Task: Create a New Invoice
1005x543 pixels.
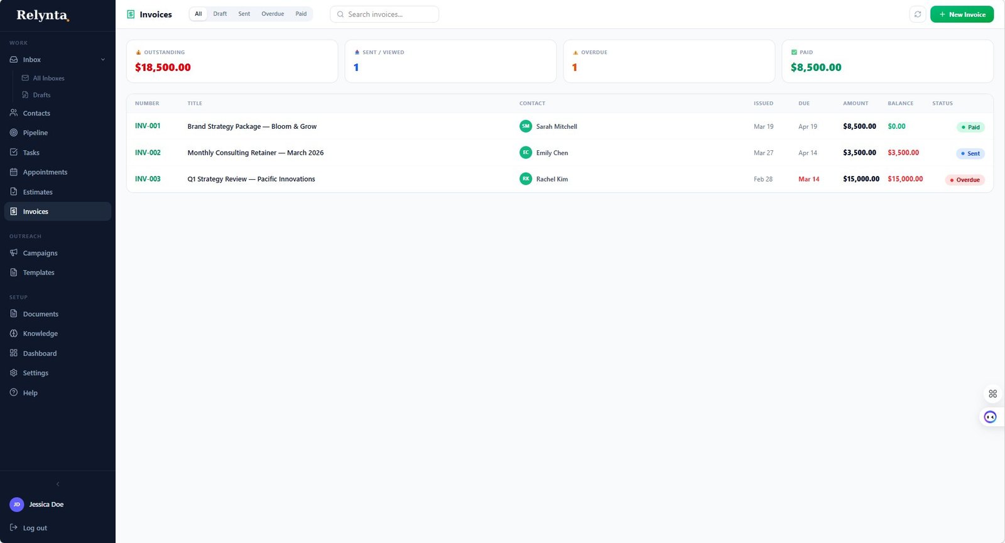Action: point(962,14)
